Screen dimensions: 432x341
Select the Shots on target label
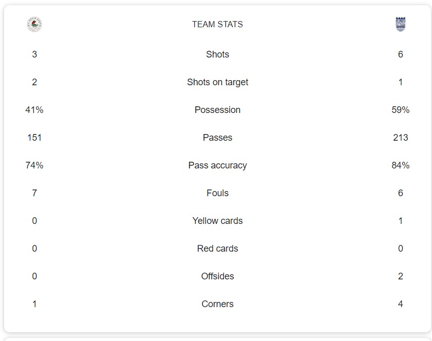click(217, 82)
